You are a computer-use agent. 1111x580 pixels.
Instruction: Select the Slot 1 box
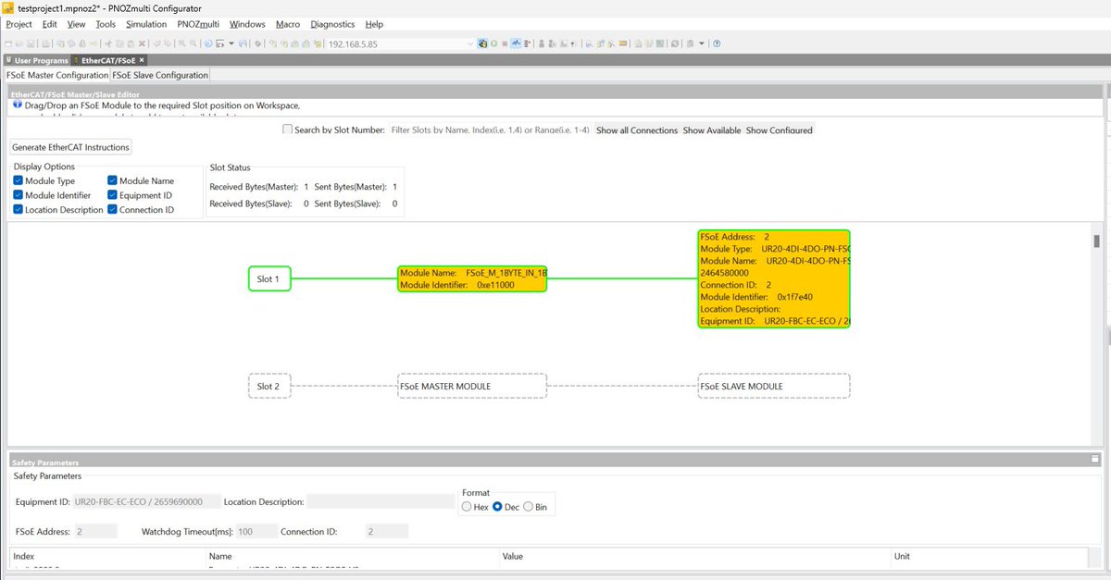click(x=269, y=278)
